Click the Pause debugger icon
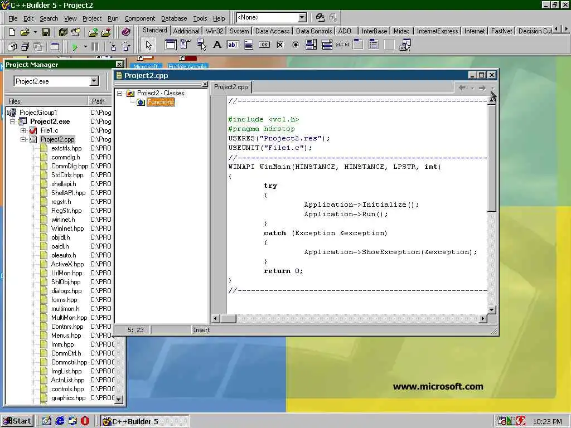Viewport: 571px width, 428px height. click(x=95, y=47)
